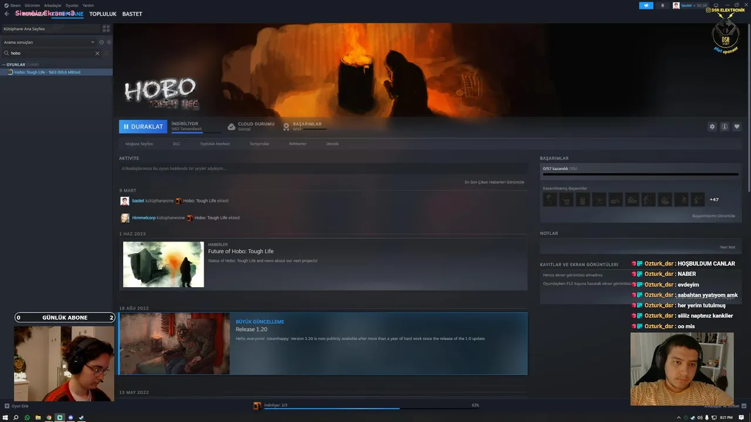The image size is (751, 422).
Task: Expand the Arama sonuçları dropdown
Action: pos(49,42)
